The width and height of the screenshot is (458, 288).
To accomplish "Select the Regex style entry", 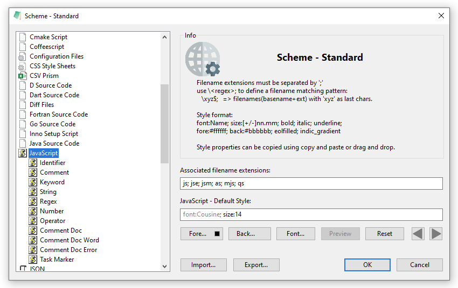I will pyautogui.click(x=48, y=201).
